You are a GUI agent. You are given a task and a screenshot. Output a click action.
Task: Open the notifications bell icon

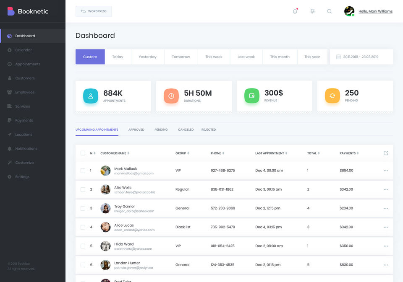click(x=295, y=11)
